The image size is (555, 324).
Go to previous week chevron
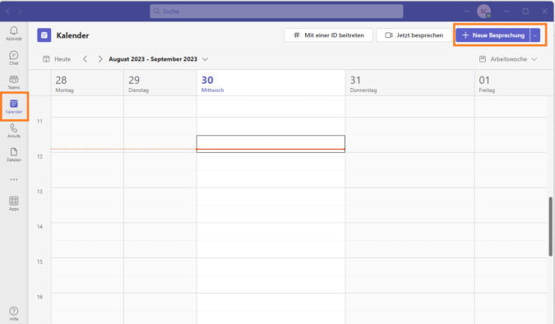pos(85,59)
